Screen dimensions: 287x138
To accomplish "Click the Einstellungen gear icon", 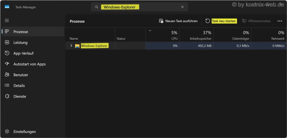I will (x=7, y=132).
